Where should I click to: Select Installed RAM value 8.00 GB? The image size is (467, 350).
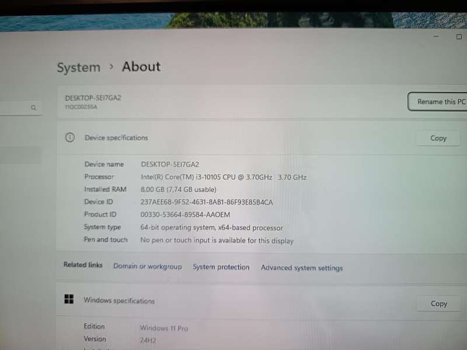coord(179,190)
